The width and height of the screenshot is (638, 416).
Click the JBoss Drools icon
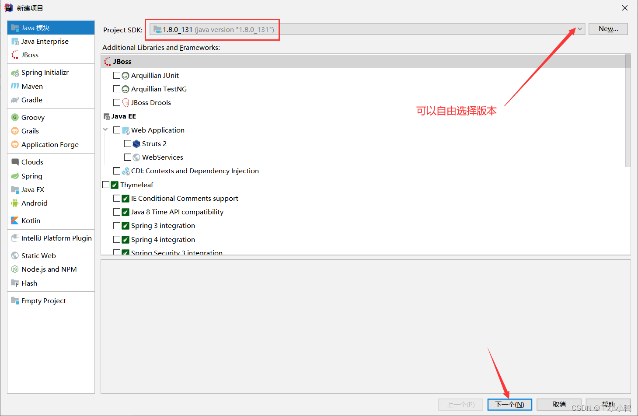[x=126, y=103]
